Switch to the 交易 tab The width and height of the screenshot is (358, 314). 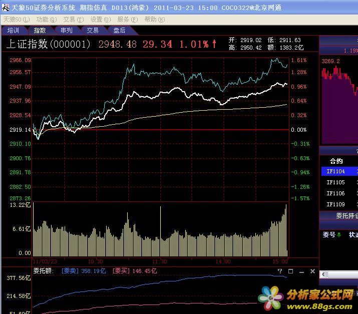(93, 31)
